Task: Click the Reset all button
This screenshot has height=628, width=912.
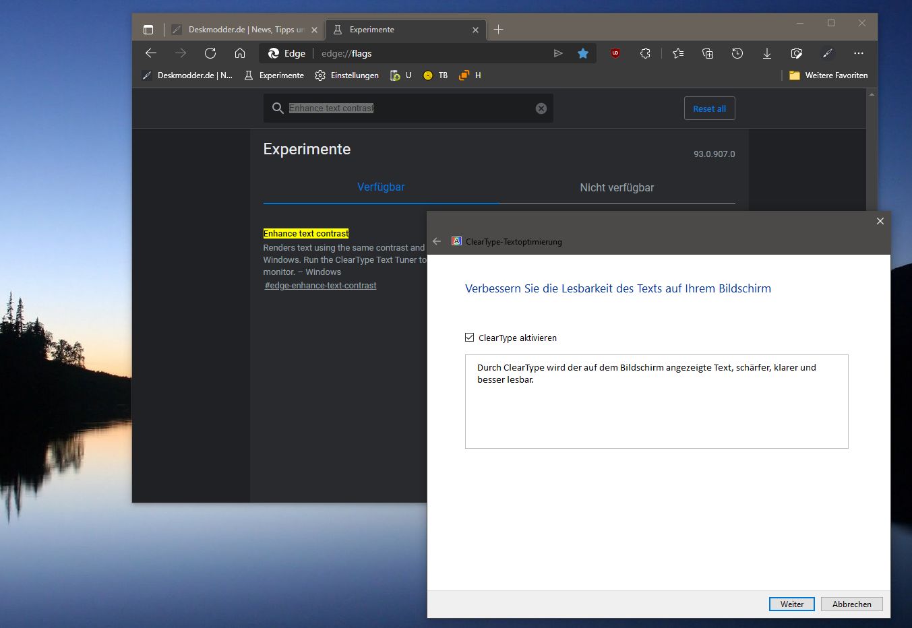Action: (710, 108)
